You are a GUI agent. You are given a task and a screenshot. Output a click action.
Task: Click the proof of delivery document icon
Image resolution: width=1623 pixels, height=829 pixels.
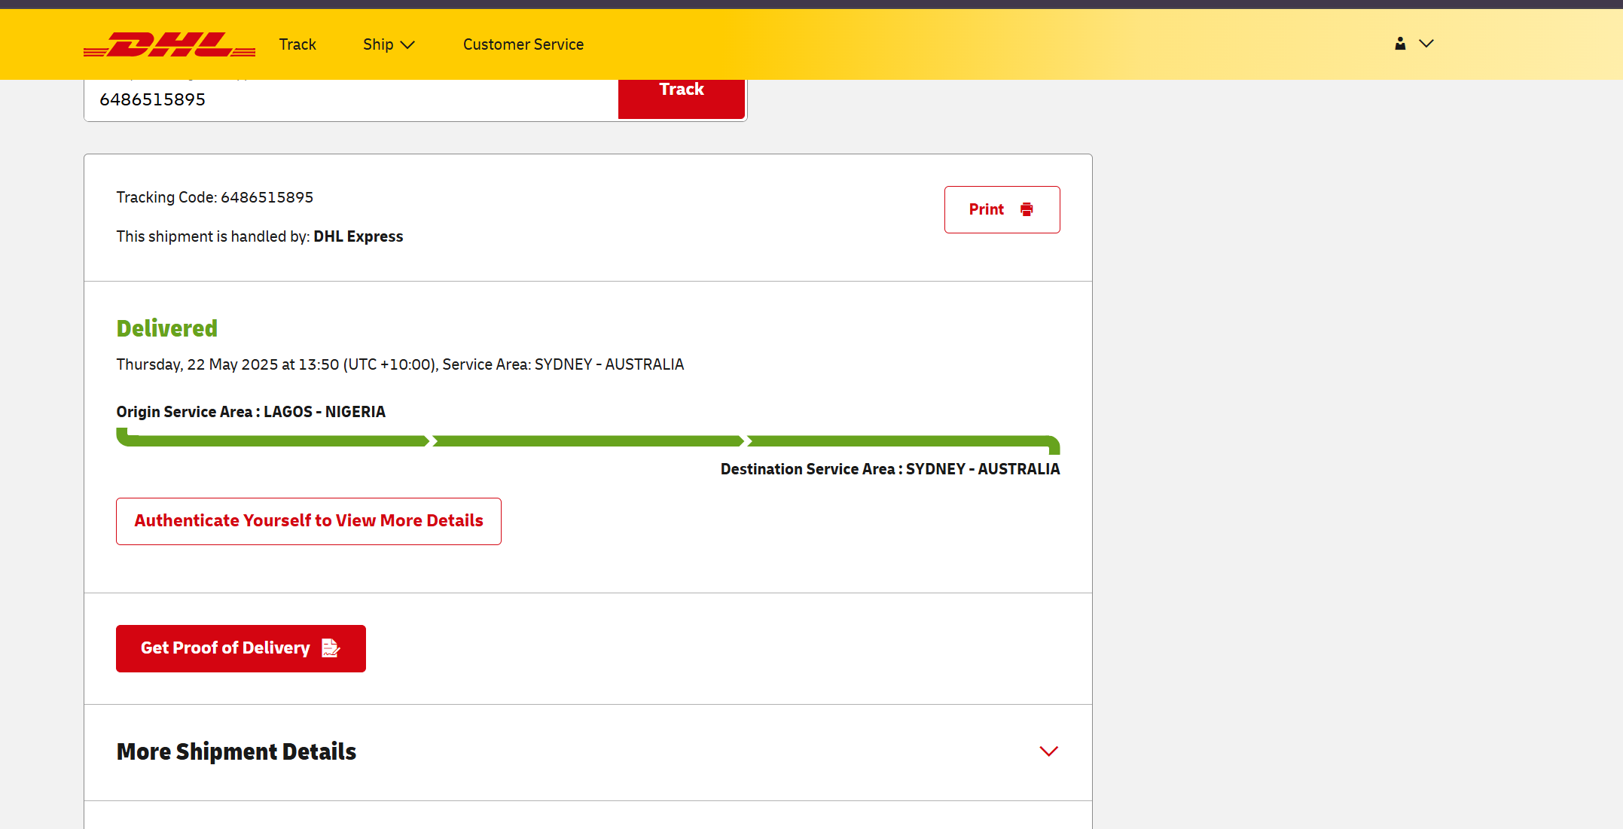pos(331,648)
